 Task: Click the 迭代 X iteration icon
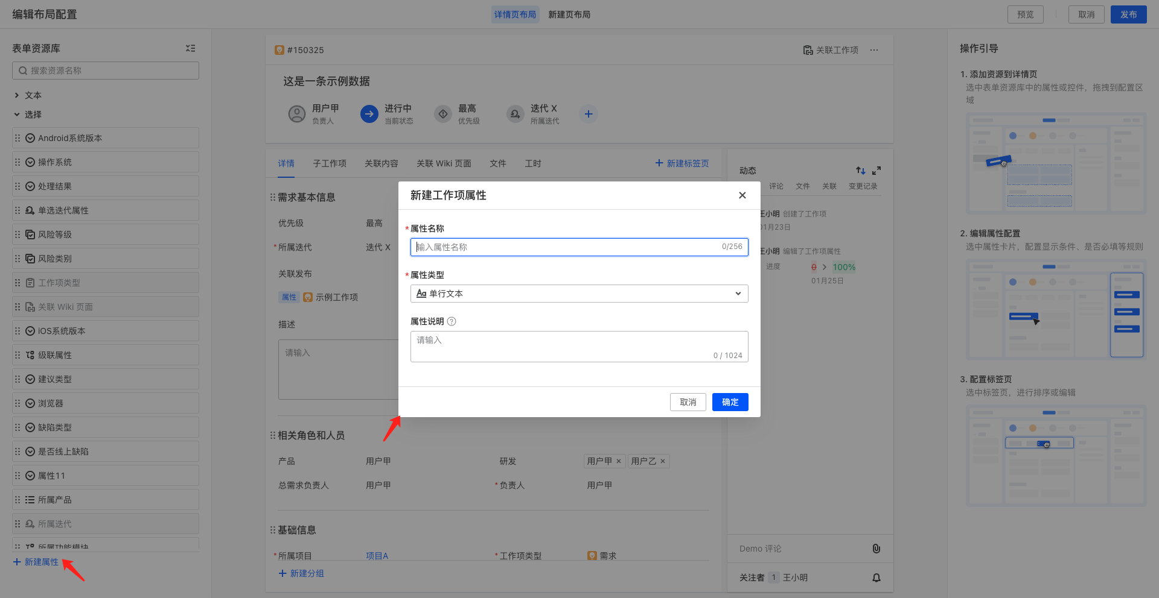(516, 114)
